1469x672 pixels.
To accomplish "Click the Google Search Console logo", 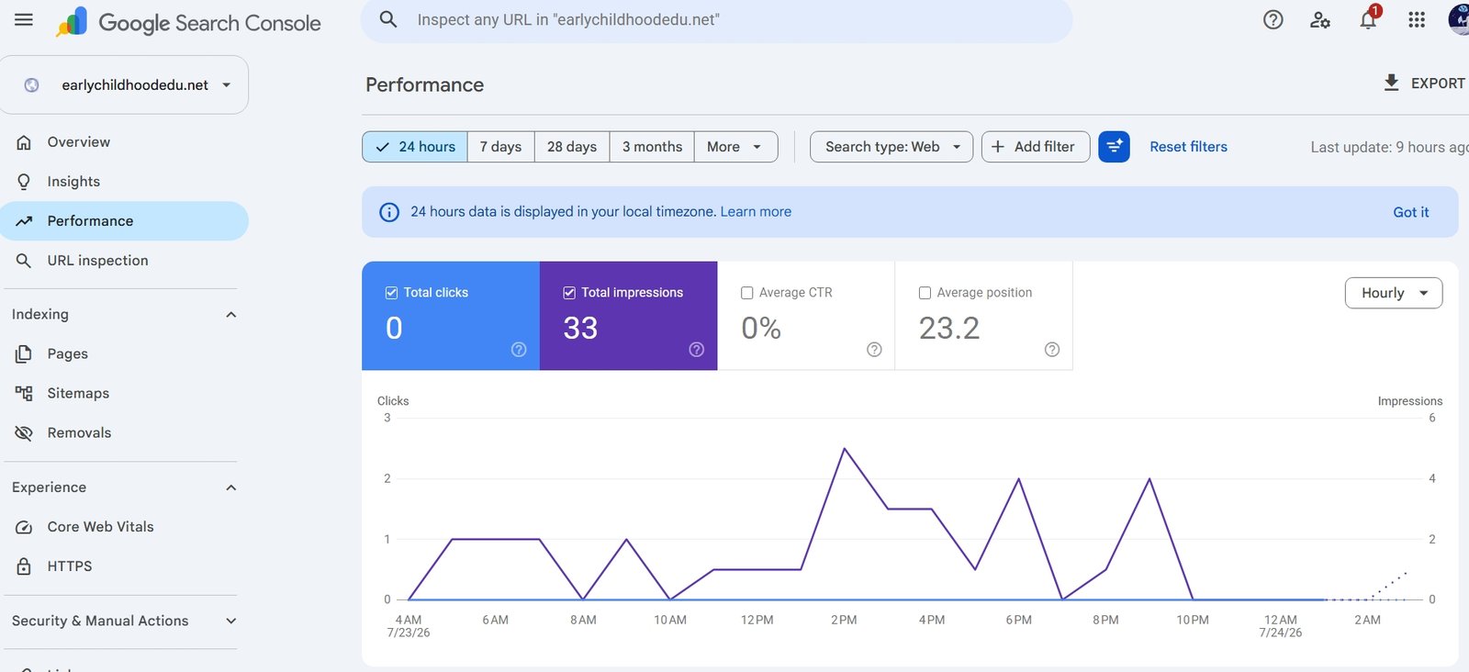I will (x=189, y=23).
